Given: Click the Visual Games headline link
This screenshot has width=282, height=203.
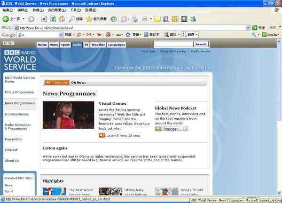Looking at the screenshot, I should coord(112,103).
